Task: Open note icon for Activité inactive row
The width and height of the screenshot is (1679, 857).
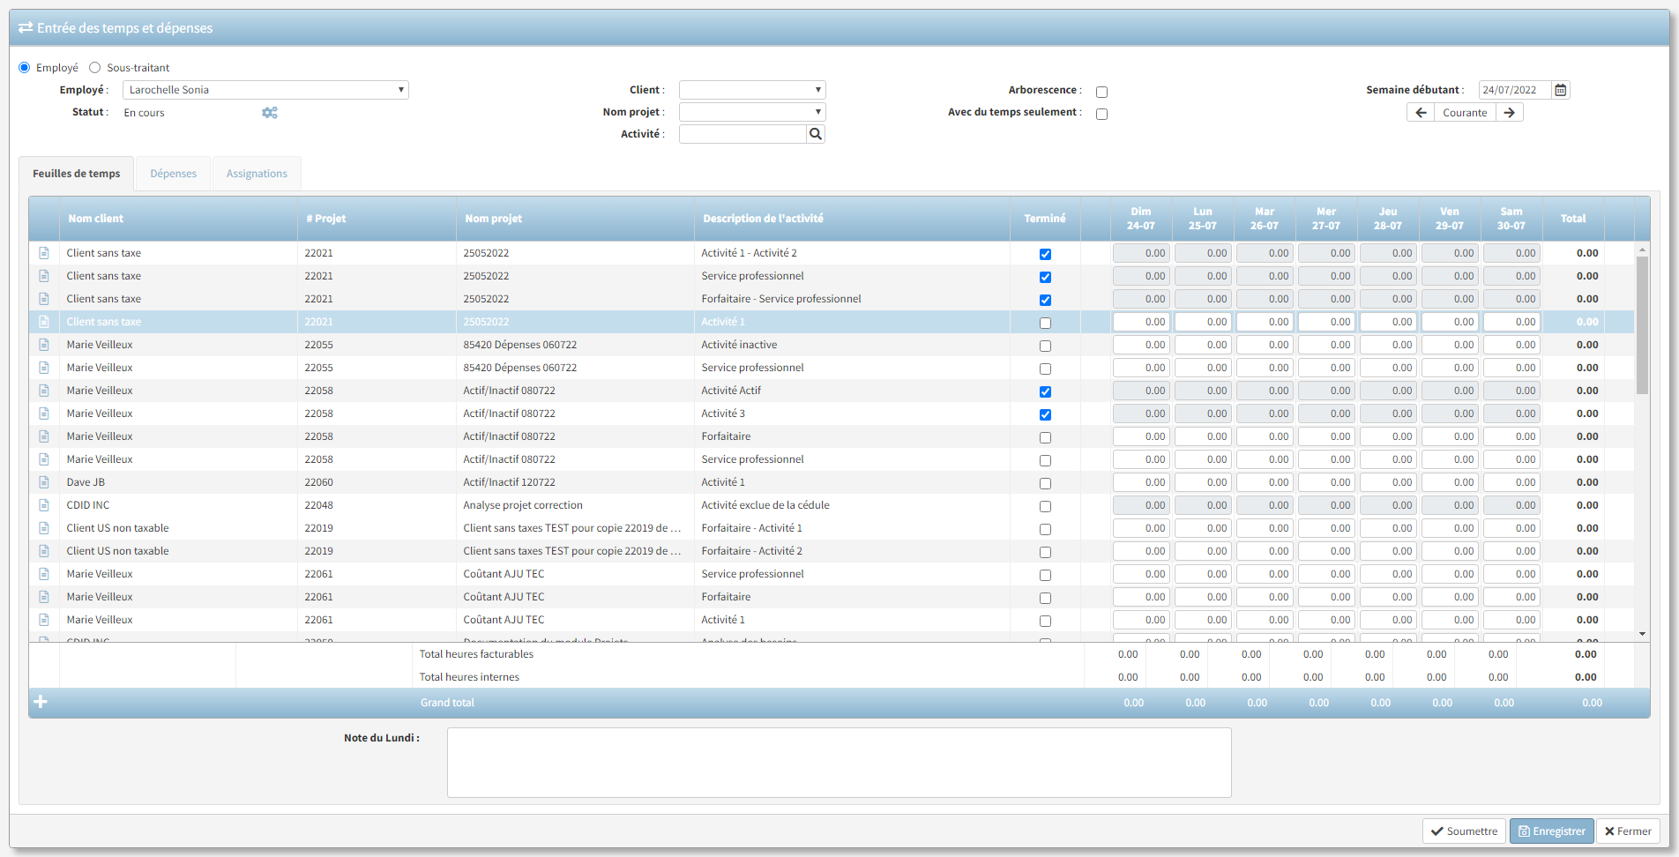Action: [44, 345]
